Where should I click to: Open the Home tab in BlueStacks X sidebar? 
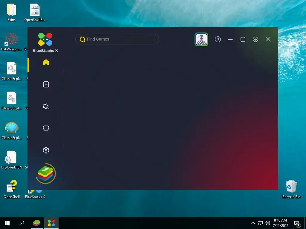click(46, 63)
